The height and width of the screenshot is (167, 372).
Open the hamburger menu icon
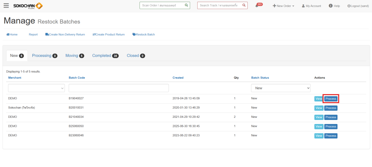pyautogui.click(x=6, y=6)
